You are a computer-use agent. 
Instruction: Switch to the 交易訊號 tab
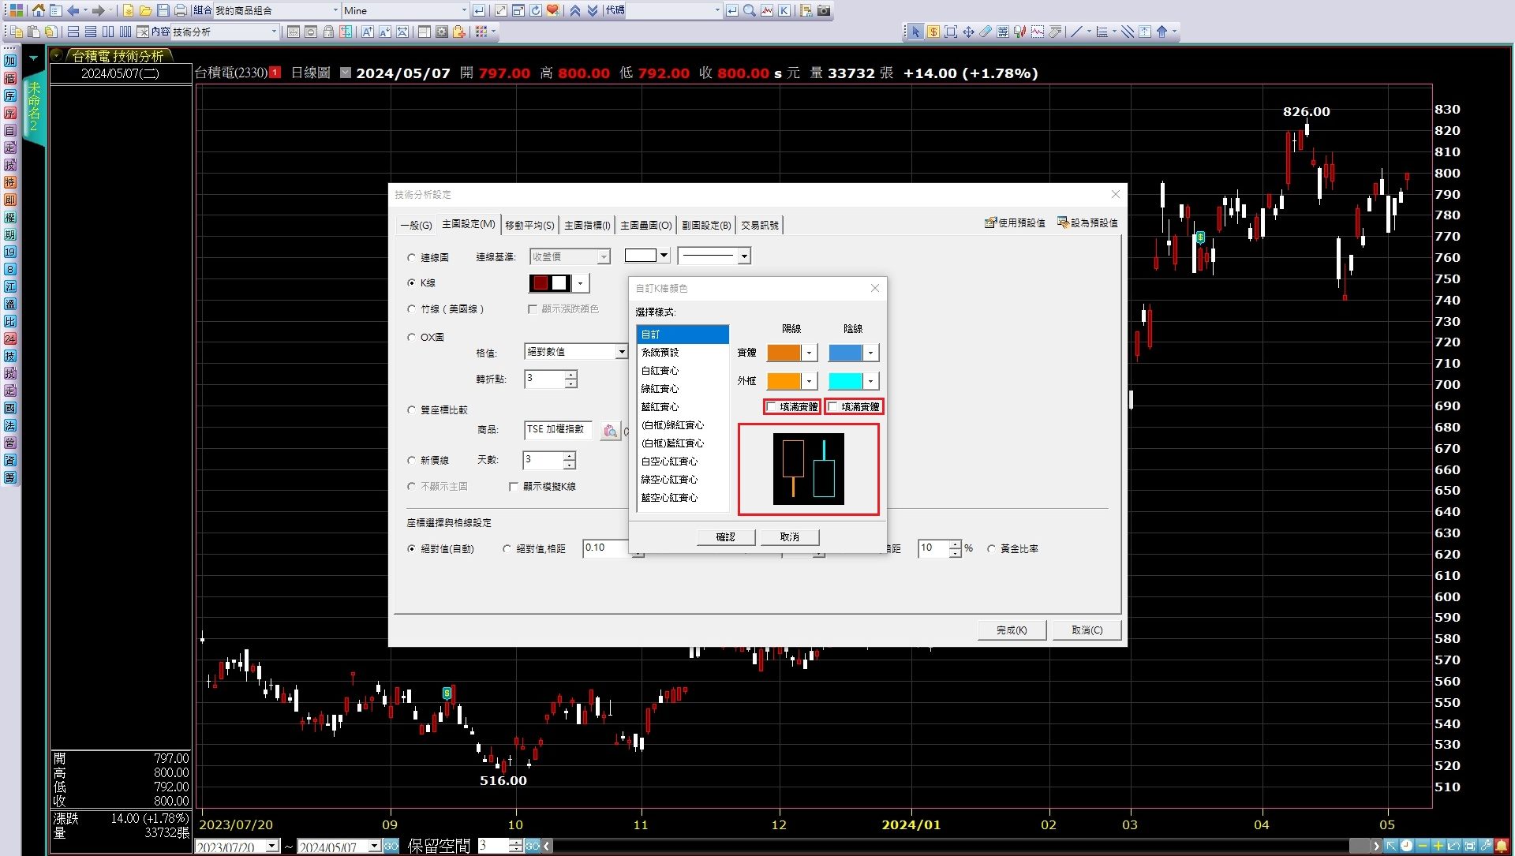pos(759,225)
